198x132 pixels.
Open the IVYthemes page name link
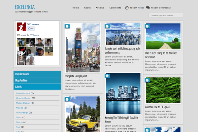coord(33,24)
